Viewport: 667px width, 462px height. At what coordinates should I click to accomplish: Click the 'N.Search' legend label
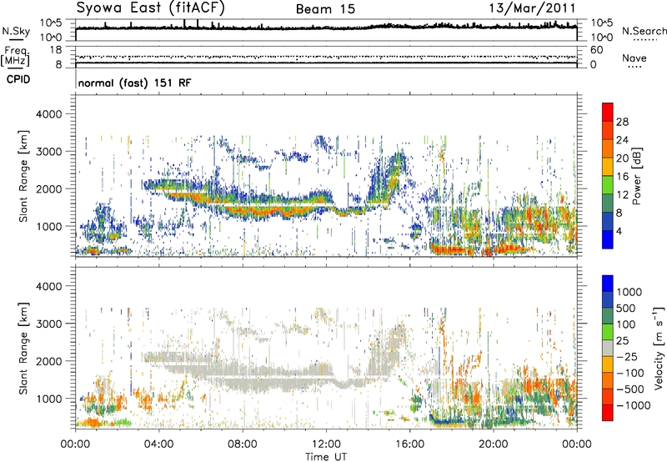point(644,31)
